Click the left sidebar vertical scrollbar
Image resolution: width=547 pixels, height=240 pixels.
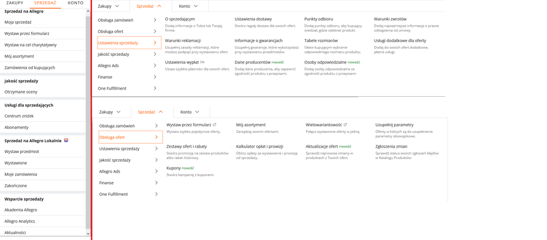[x=88, y=122]
